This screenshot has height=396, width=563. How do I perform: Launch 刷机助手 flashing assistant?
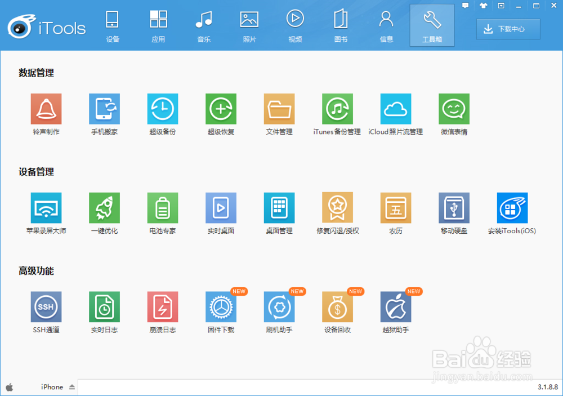[x=279, y=307]
